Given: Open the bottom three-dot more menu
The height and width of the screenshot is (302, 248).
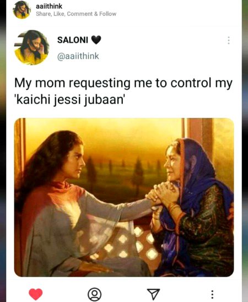Looking at the screenshot, I should click(x=212, y=294).
